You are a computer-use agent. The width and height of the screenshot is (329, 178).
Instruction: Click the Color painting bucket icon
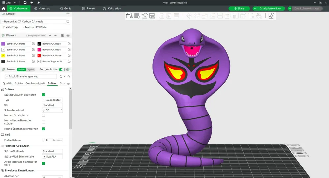pyautogui.click(x=259, y=16)
